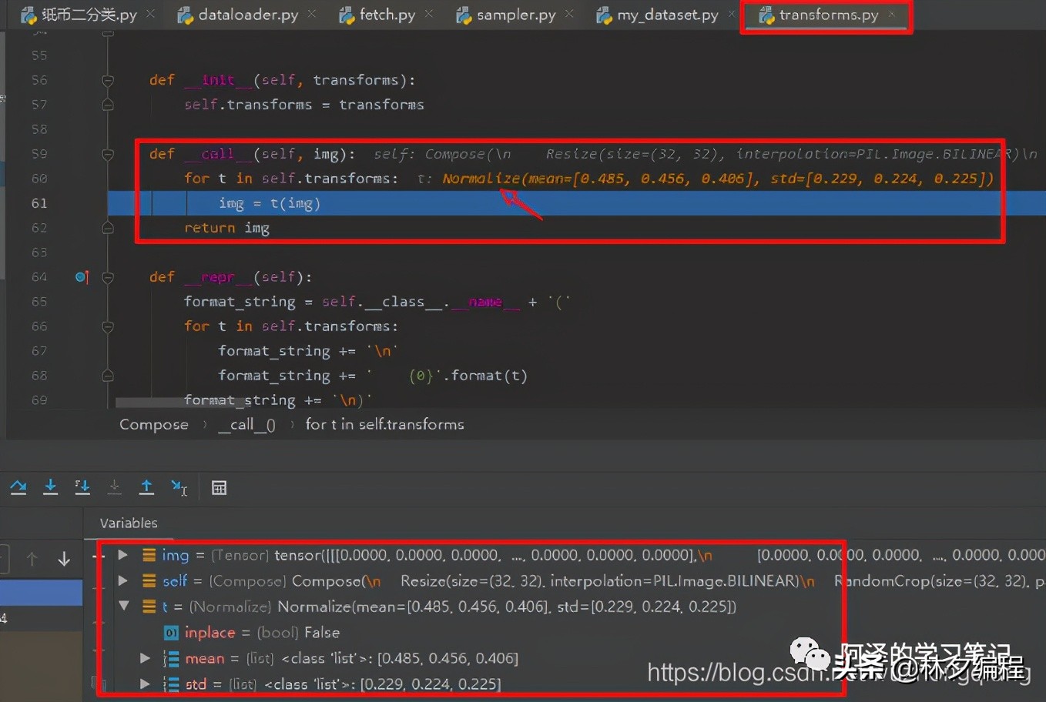This screenshot has height=702, width=1046.
Task: Click line number 61 in the gutter
Action: 39,203
